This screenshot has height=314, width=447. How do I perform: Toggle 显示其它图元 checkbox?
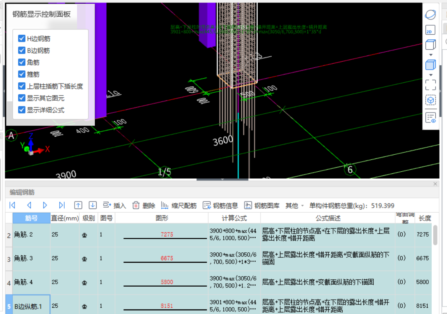(22, 98)
